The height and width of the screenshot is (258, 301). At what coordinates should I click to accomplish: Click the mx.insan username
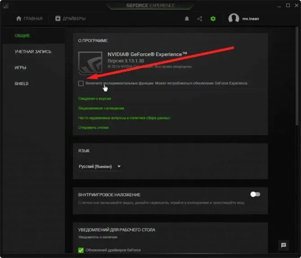(x=251, y=19)
